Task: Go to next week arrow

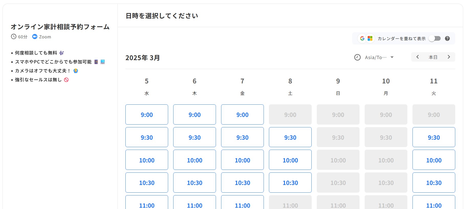Action: coord(449,57)
